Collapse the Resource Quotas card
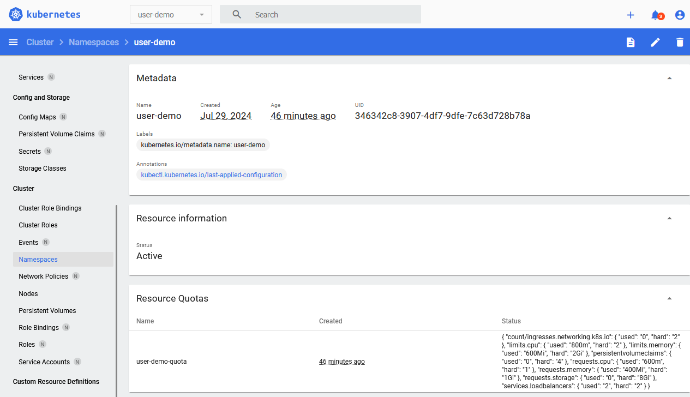Screen dimensions: 690x397 669,298
